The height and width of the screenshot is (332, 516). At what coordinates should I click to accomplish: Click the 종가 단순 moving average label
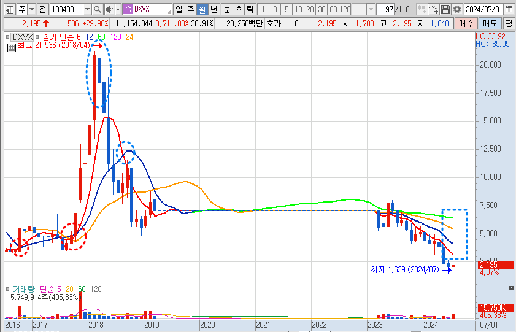click(59, 37)
